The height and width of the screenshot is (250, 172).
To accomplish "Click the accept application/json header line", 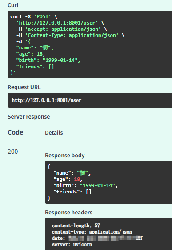I will pyautogui.click(x=62, y=29).
